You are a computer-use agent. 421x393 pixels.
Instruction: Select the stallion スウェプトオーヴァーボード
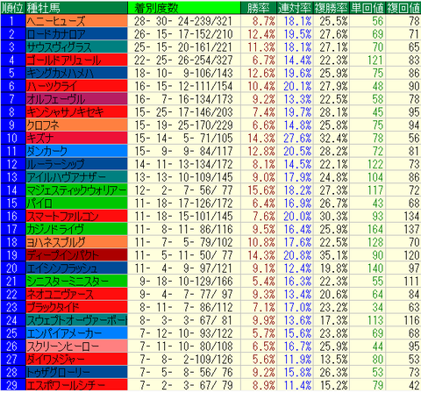tap(76, 320)
